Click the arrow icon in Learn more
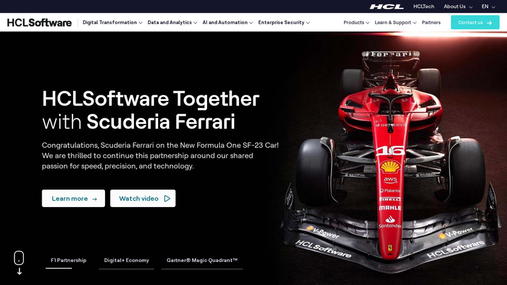 pos(94,199)
